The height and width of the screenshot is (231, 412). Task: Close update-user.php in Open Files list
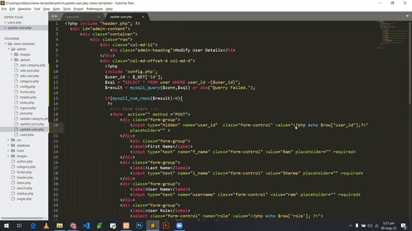coord(5,28)
